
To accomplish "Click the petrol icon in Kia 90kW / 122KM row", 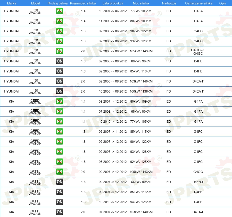I will pyautogui.click(x=59, y=142).
